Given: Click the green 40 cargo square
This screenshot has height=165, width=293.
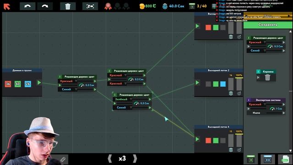Looking at the screenshot, I should click(x=18, y=84).
